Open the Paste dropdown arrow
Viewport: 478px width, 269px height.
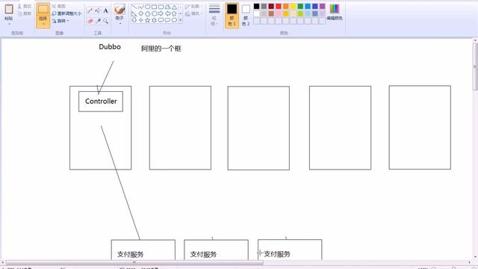pyautogui.click(x=9, y=23)
